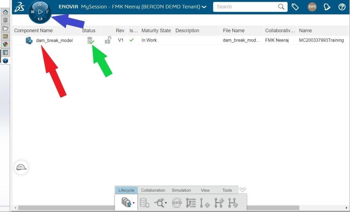Click the scrollbar right arrow

tap(347, 208)
